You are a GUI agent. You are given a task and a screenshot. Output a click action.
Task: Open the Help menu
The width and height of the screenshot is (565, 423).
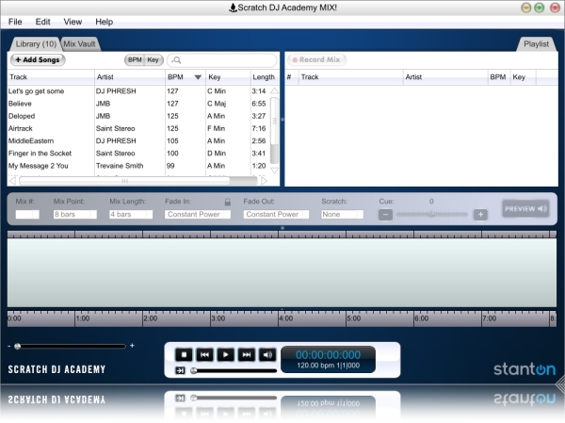tap(104, 22)
